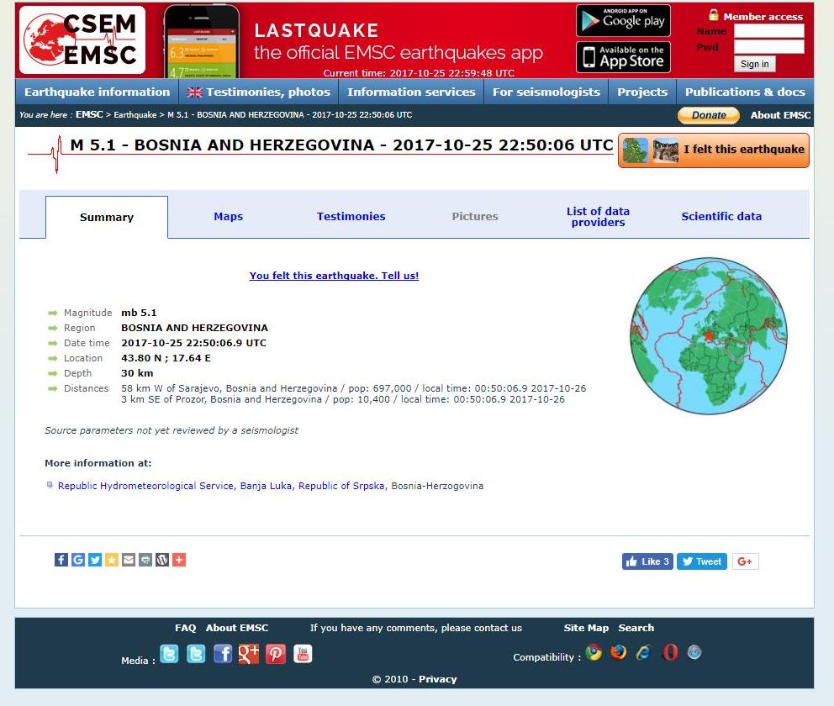Open the Pinterest icon in the footer Media row
Viewport: 834px width, 706px height.
click(276, 654)
